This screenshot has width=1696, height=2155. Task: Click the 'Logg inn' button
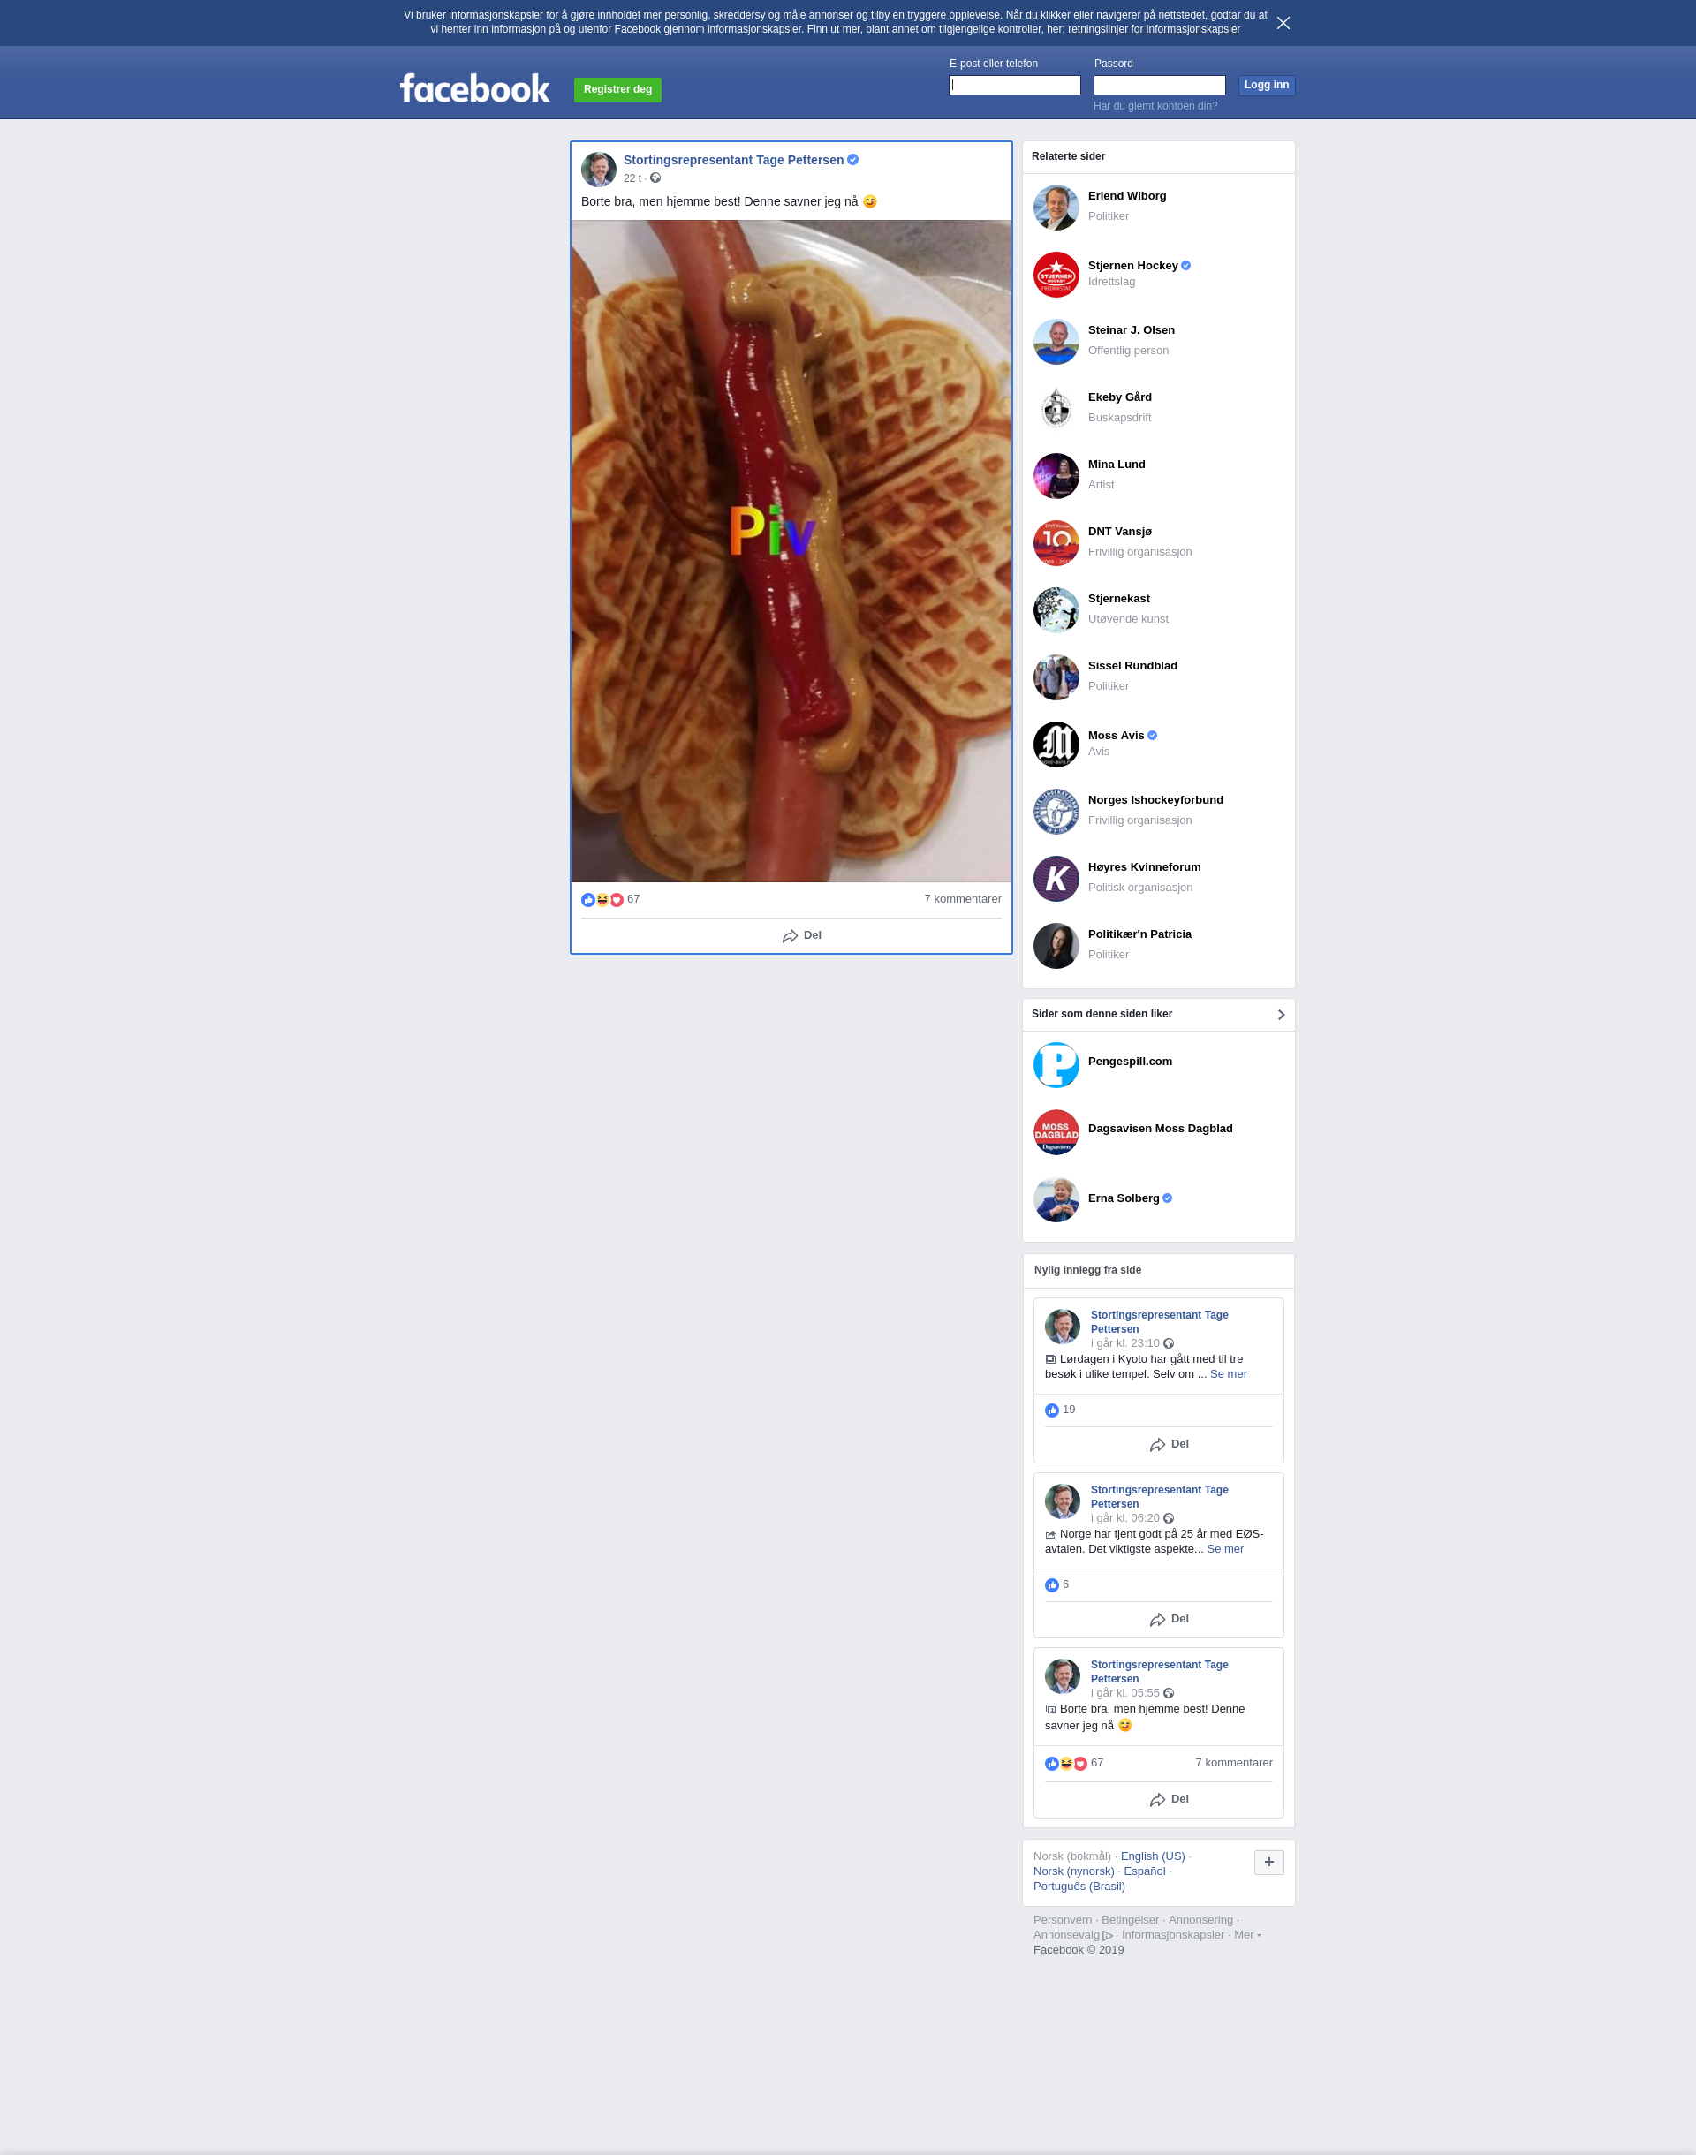1266,86
